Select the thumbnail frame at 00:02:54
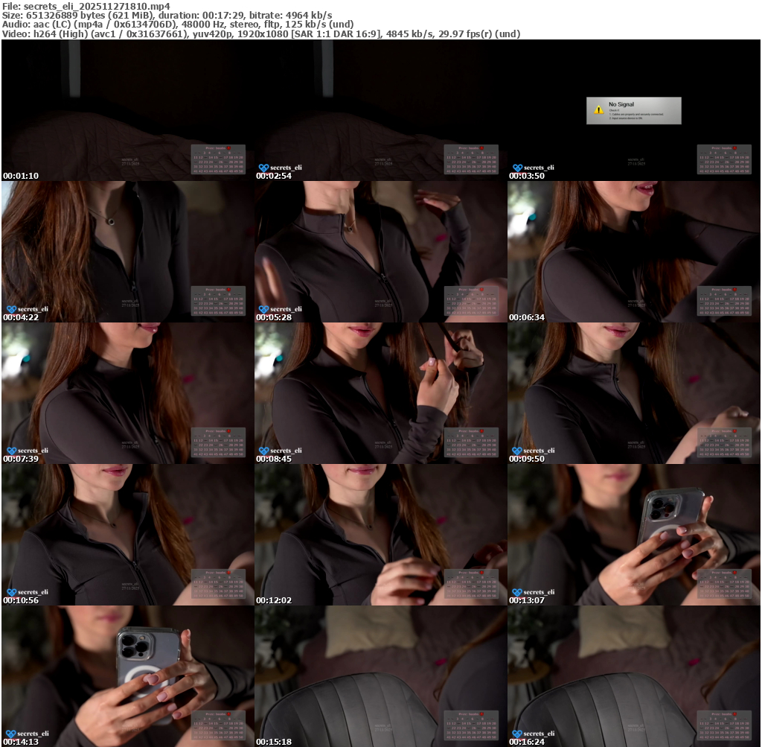The width and height of the screenshot is (762, 747). coord(381,110)
